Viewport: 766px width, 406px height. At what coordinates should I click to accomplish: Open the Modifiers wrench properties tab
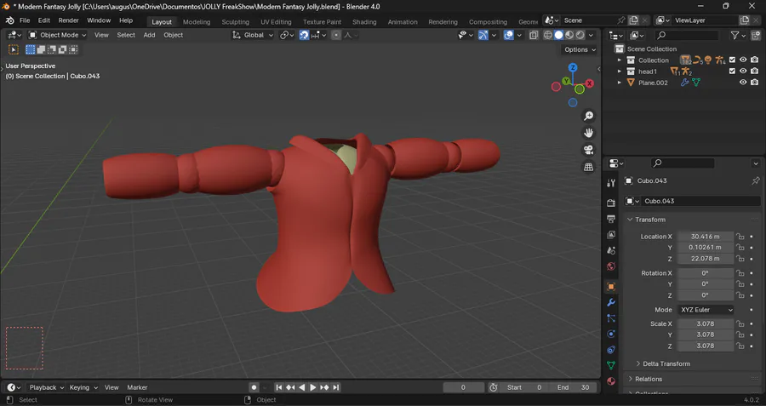point(611,303)
